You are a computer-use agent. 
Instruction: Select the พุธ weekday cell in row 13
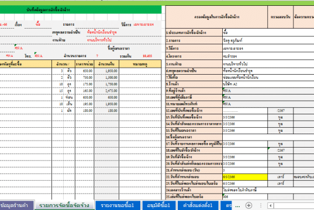(x=280, y=117)
